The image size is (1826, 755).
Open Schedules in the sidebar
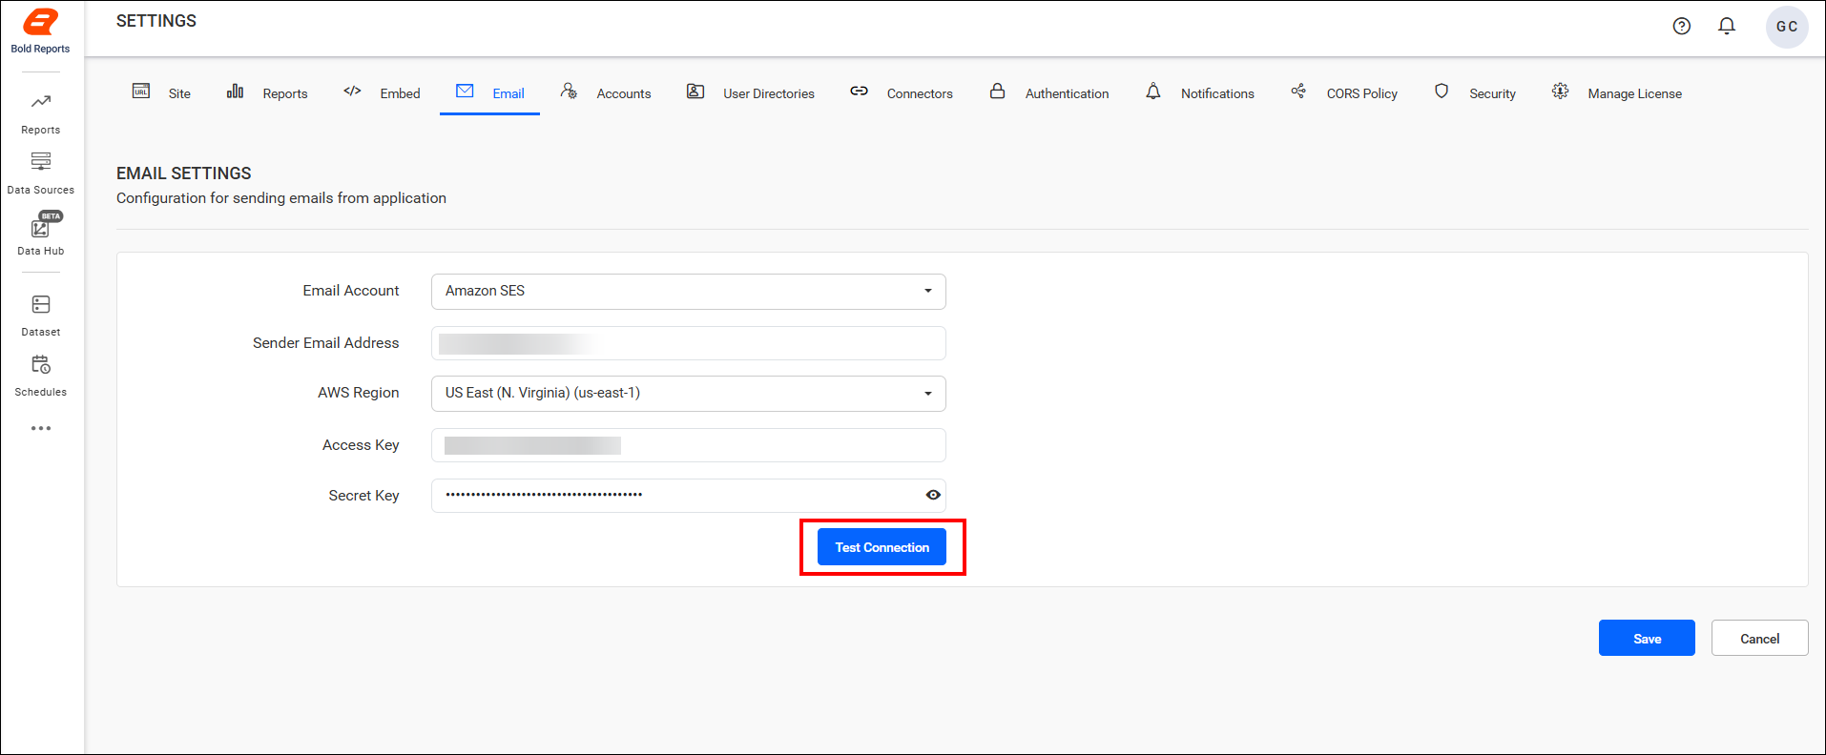click(41, 376)
